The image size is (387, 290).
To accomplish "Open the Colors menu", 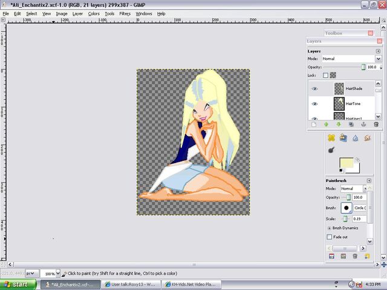I will pyautogui.click(x=94, y=14).
